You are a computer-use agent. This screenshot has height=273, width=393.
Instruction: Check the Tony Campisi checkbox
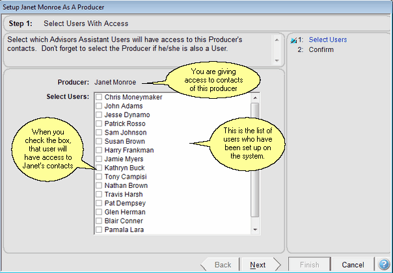99,177
